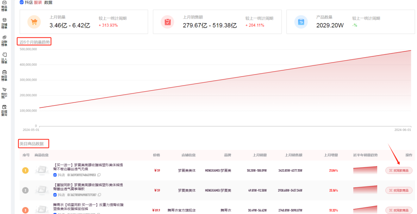This screenshot has width=417, height=214.
Task: Open 达人榜单 in the left sidebar
Action: pos(4,58)
